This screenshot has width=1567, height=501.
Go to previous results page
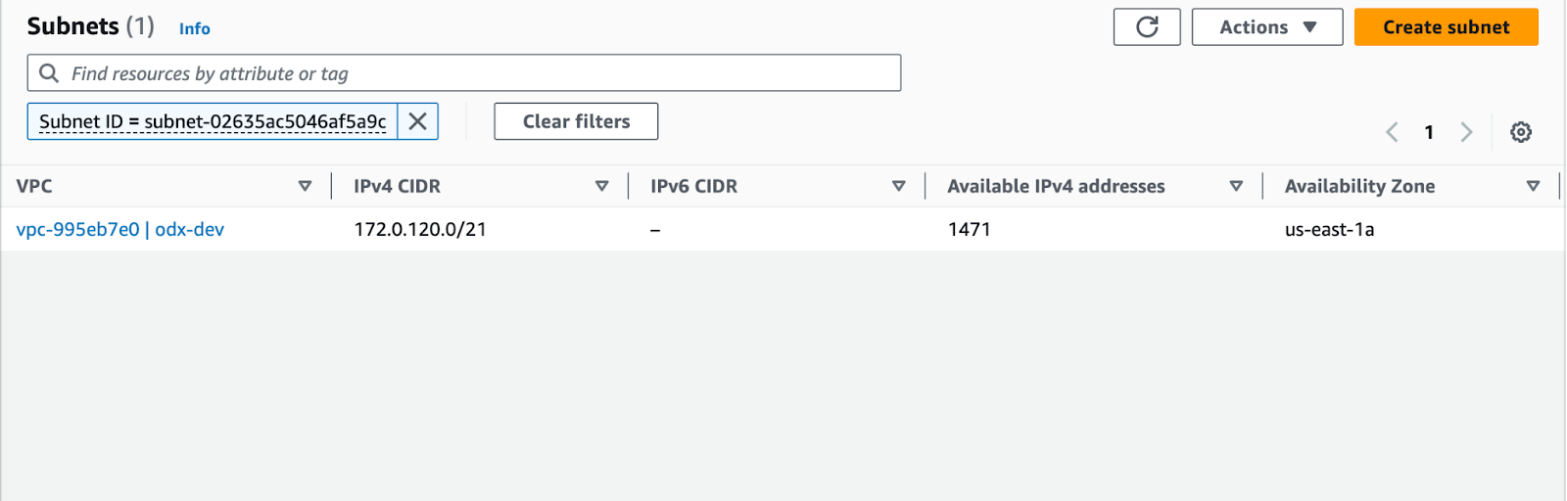point(1392,132)
